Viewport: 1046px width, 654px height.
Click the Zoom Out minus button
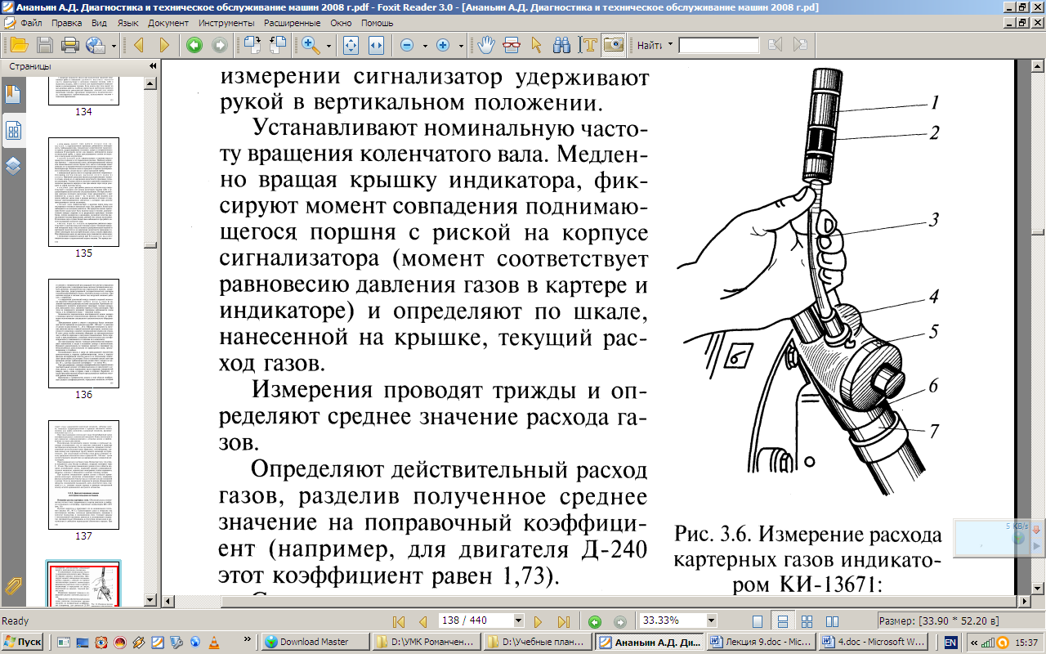click(x=406, y=45)
